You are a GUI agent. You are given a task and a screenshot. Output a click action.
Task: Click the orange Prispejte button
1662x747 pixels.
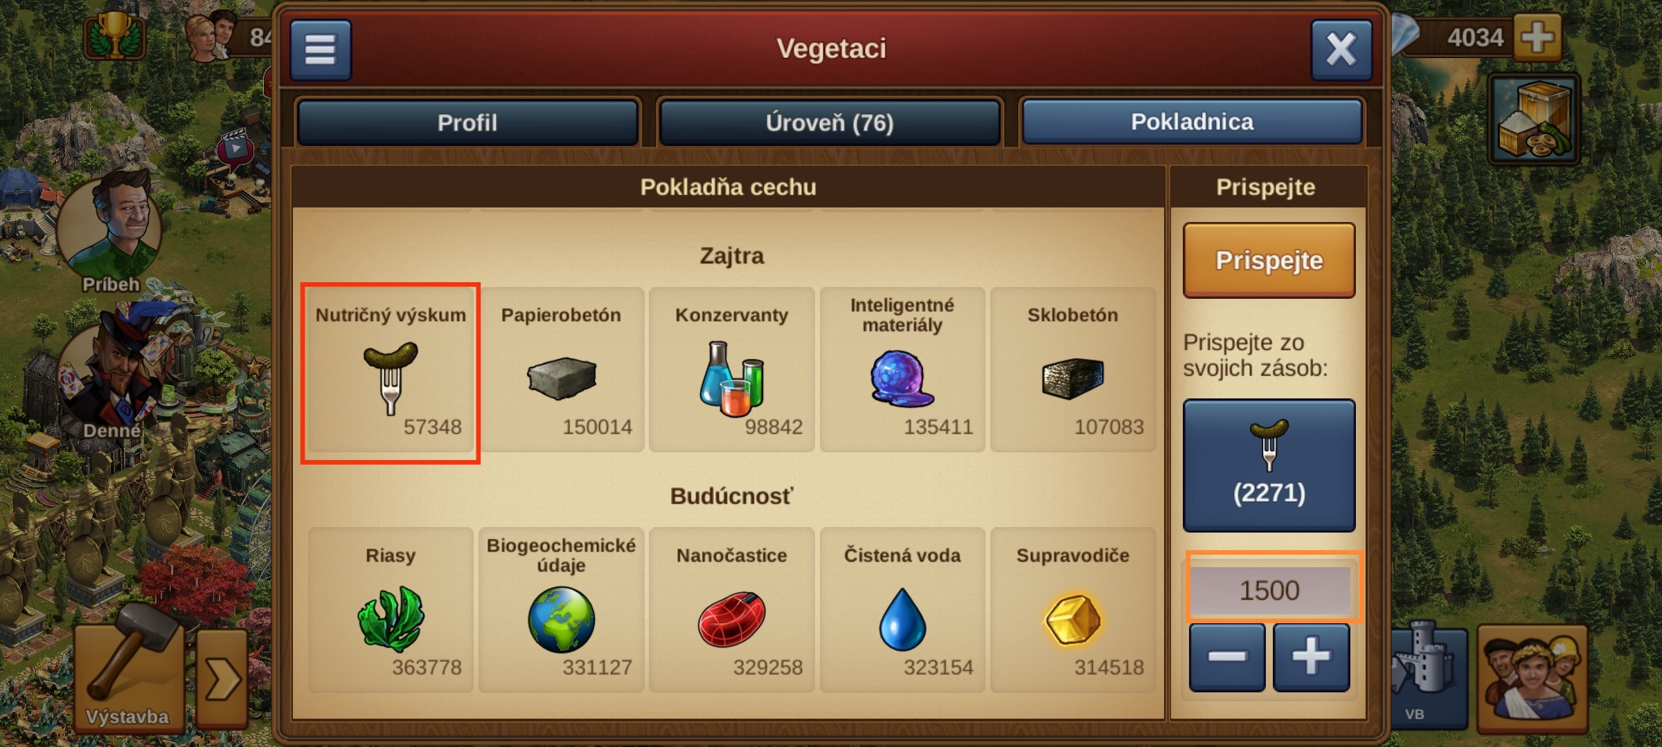click(x=1269, y=260)
